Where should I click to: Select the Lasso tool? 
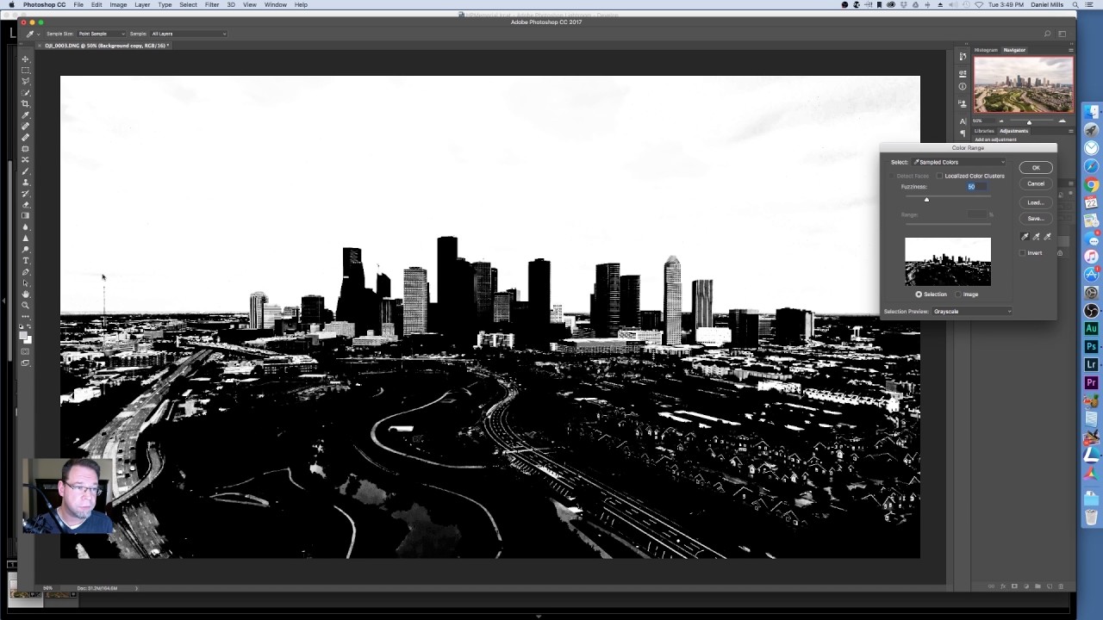coord(25,82)
